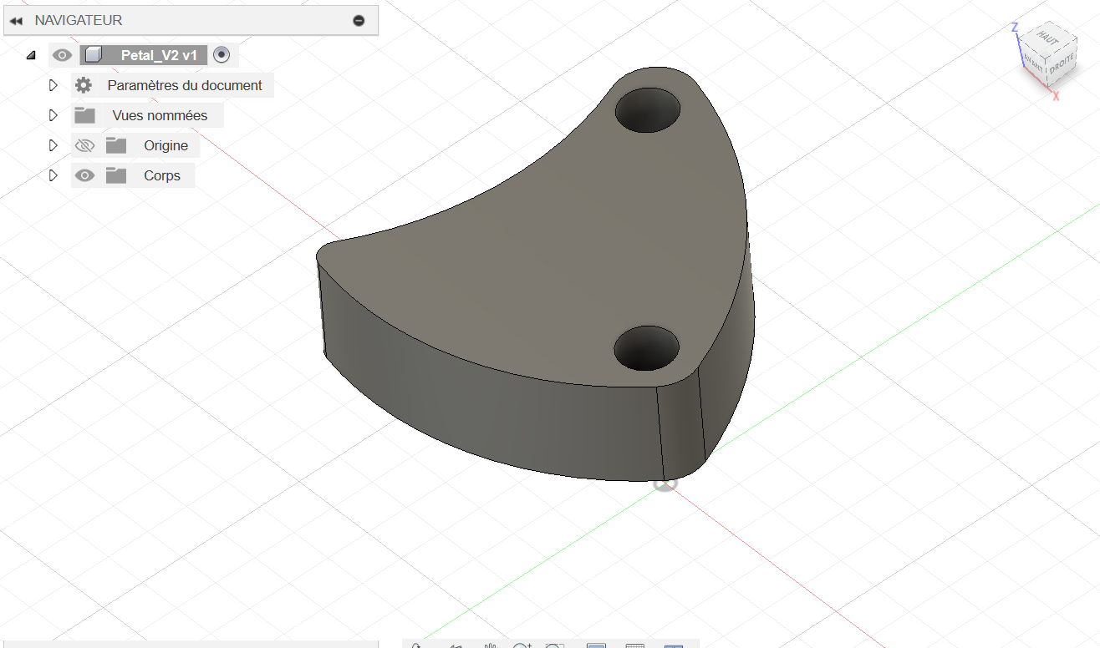Expand the Origine node
This screenshot has width=1100, height=648.
point(53,145)
